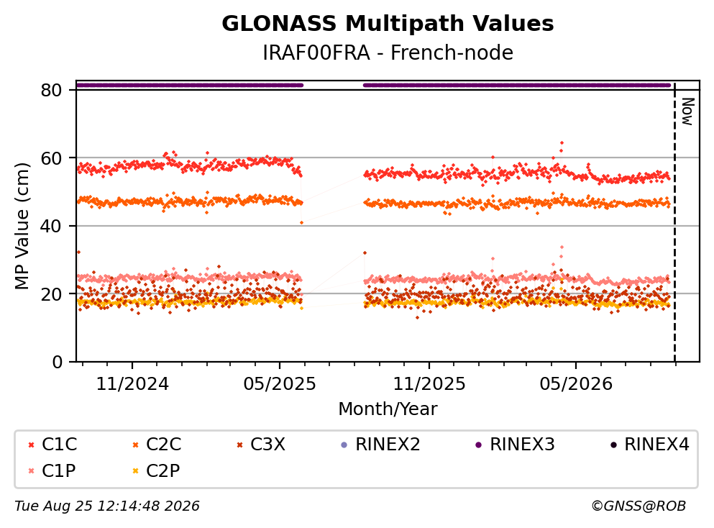The image size is (714, 528).
Task: Click the C1P legend marker
Action: (x=31, y=471)
